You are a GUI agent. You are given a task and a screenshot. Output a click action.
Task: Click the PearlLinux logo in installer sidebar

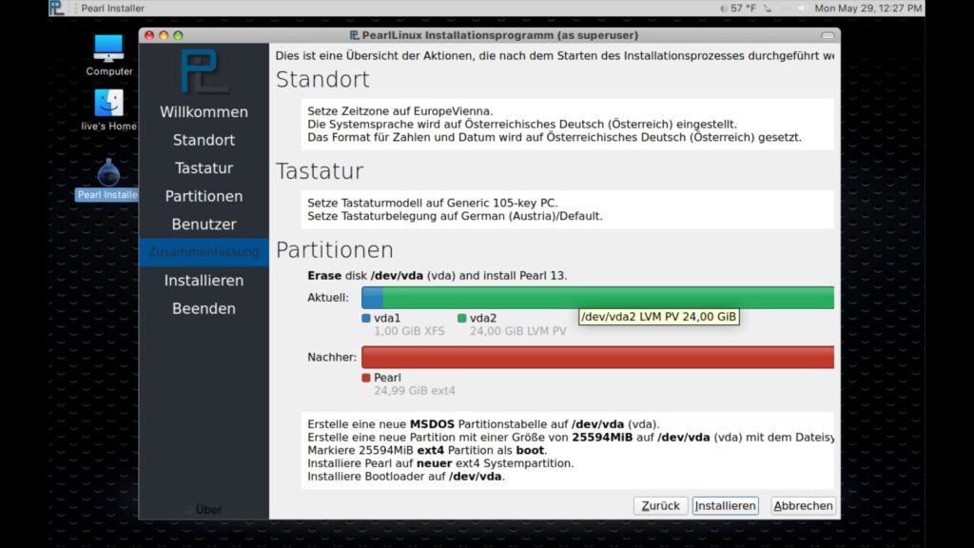pos(204,70)
